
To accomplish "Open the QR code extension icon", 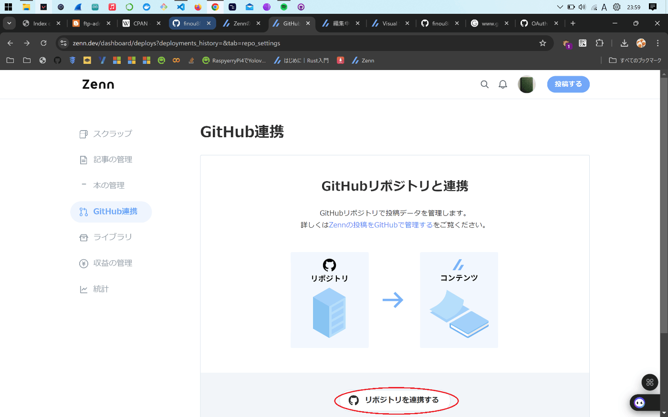I will pos(583,43).
